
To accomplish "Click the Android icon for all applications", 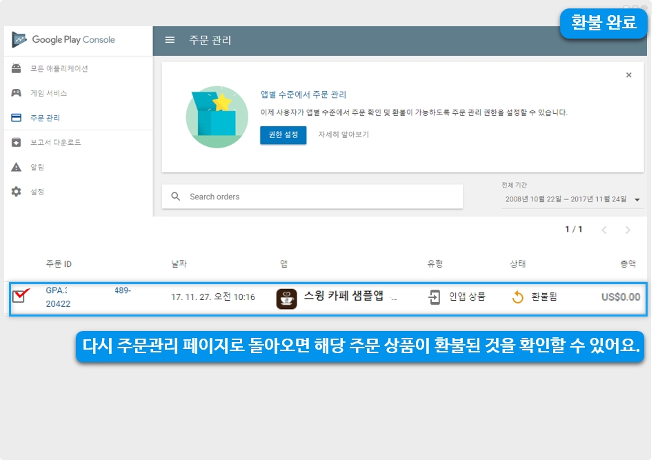I will tap(17, 69).
